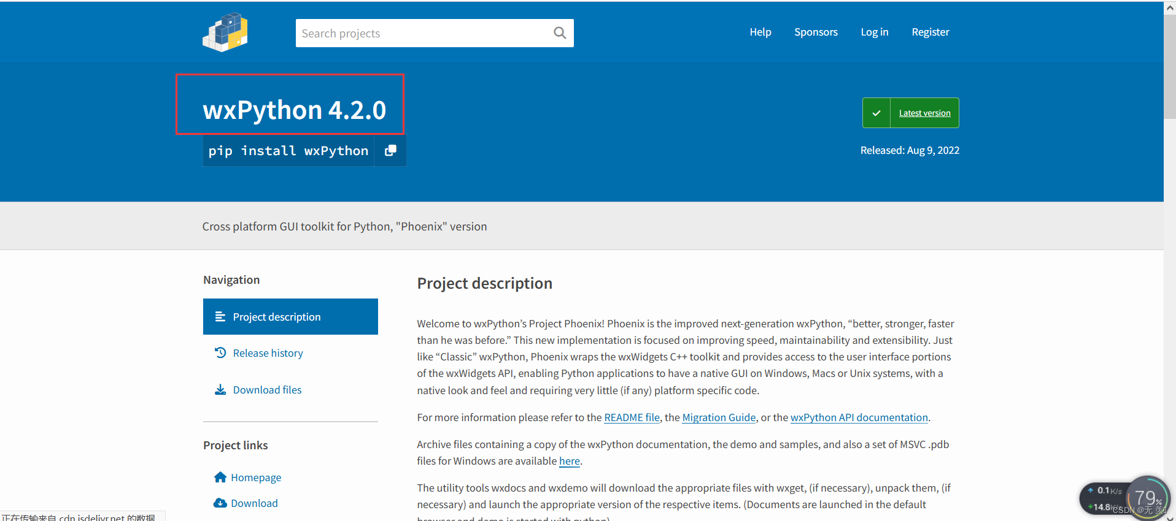The width and height of the screenshot is (1176, 521).
Task: Open the Help menu link
Action: coord(760,32)
